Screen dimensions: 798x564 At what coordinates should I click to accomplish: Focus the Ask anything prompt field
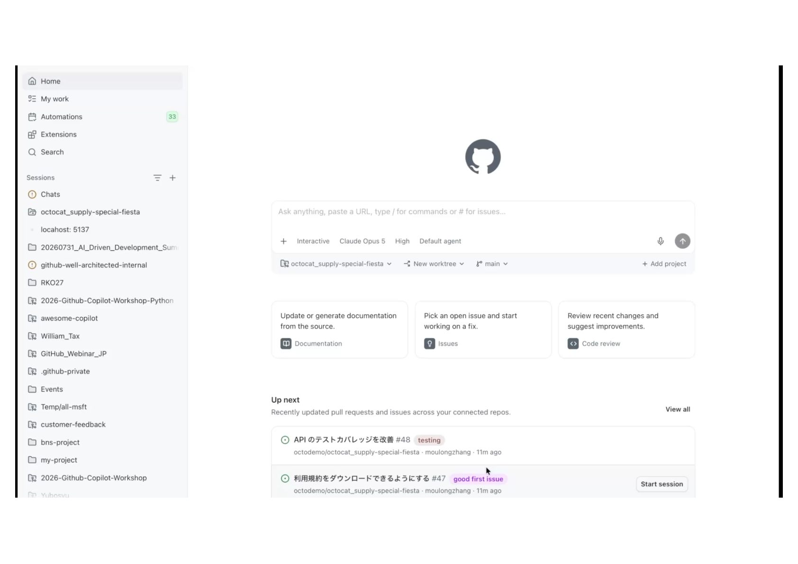[483, 211]
